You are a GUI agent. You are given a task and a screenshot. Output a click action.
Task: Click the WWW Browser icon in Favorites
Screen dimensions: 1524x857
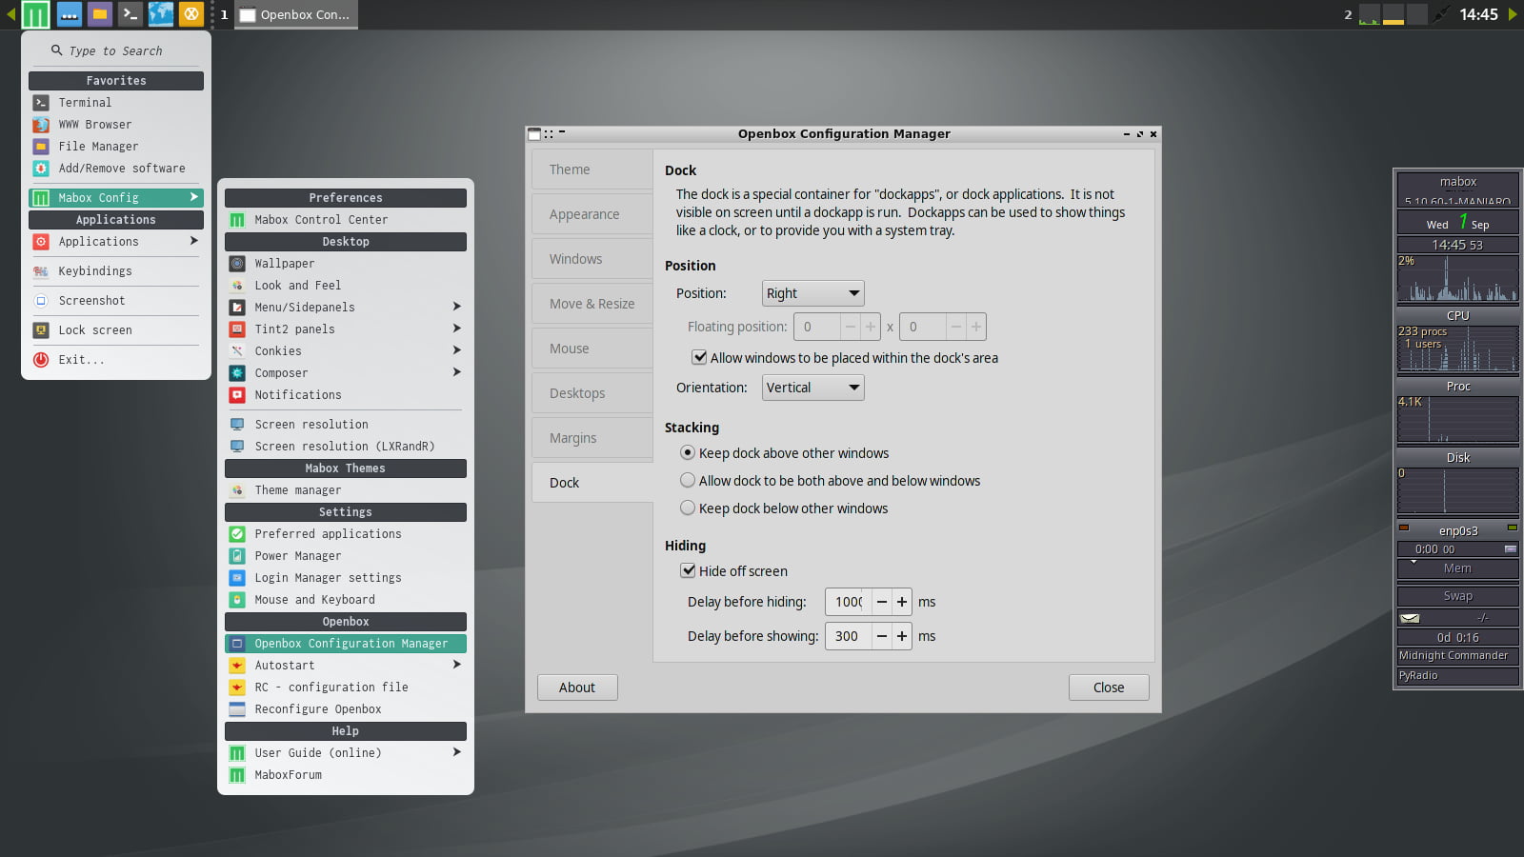(41, 125)
